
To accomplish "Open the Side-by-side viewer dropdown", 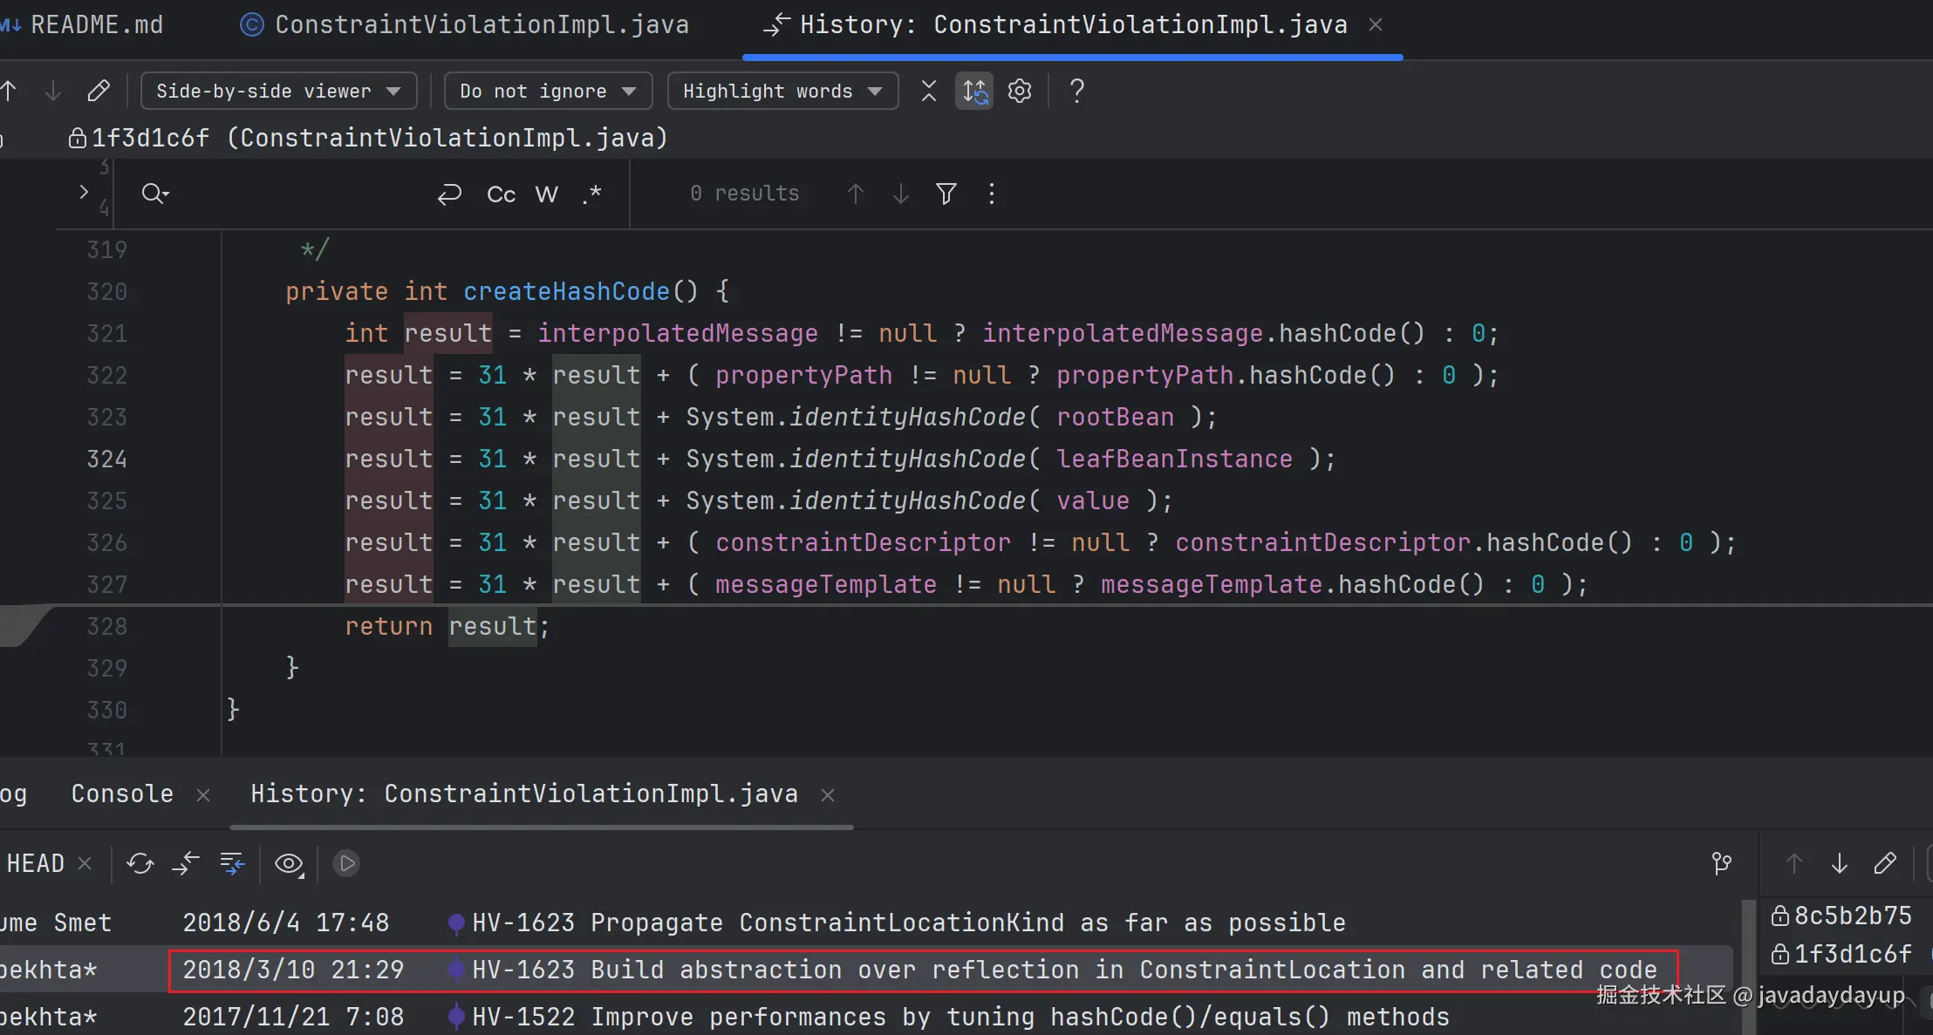I will pos(278,91).
